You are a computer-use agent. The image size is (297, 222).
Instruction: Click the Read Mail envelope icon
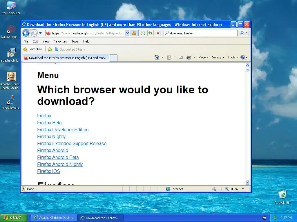pos(181,57)
